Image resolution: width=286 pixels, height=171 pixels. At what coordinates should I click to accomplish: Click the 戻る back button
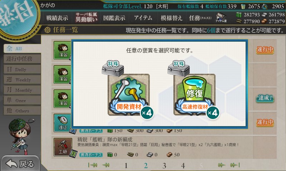pos(20,164)
